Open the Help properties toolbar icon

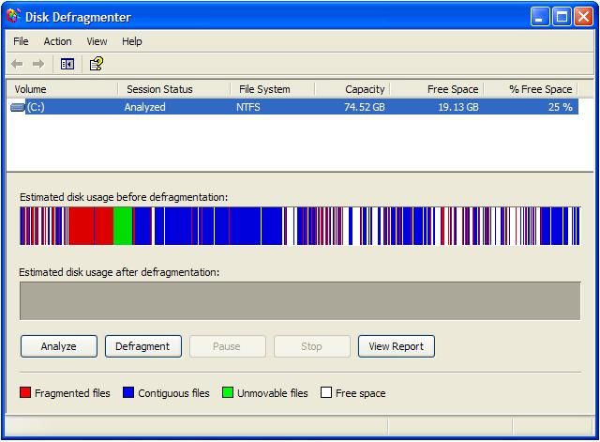(97, 64)
